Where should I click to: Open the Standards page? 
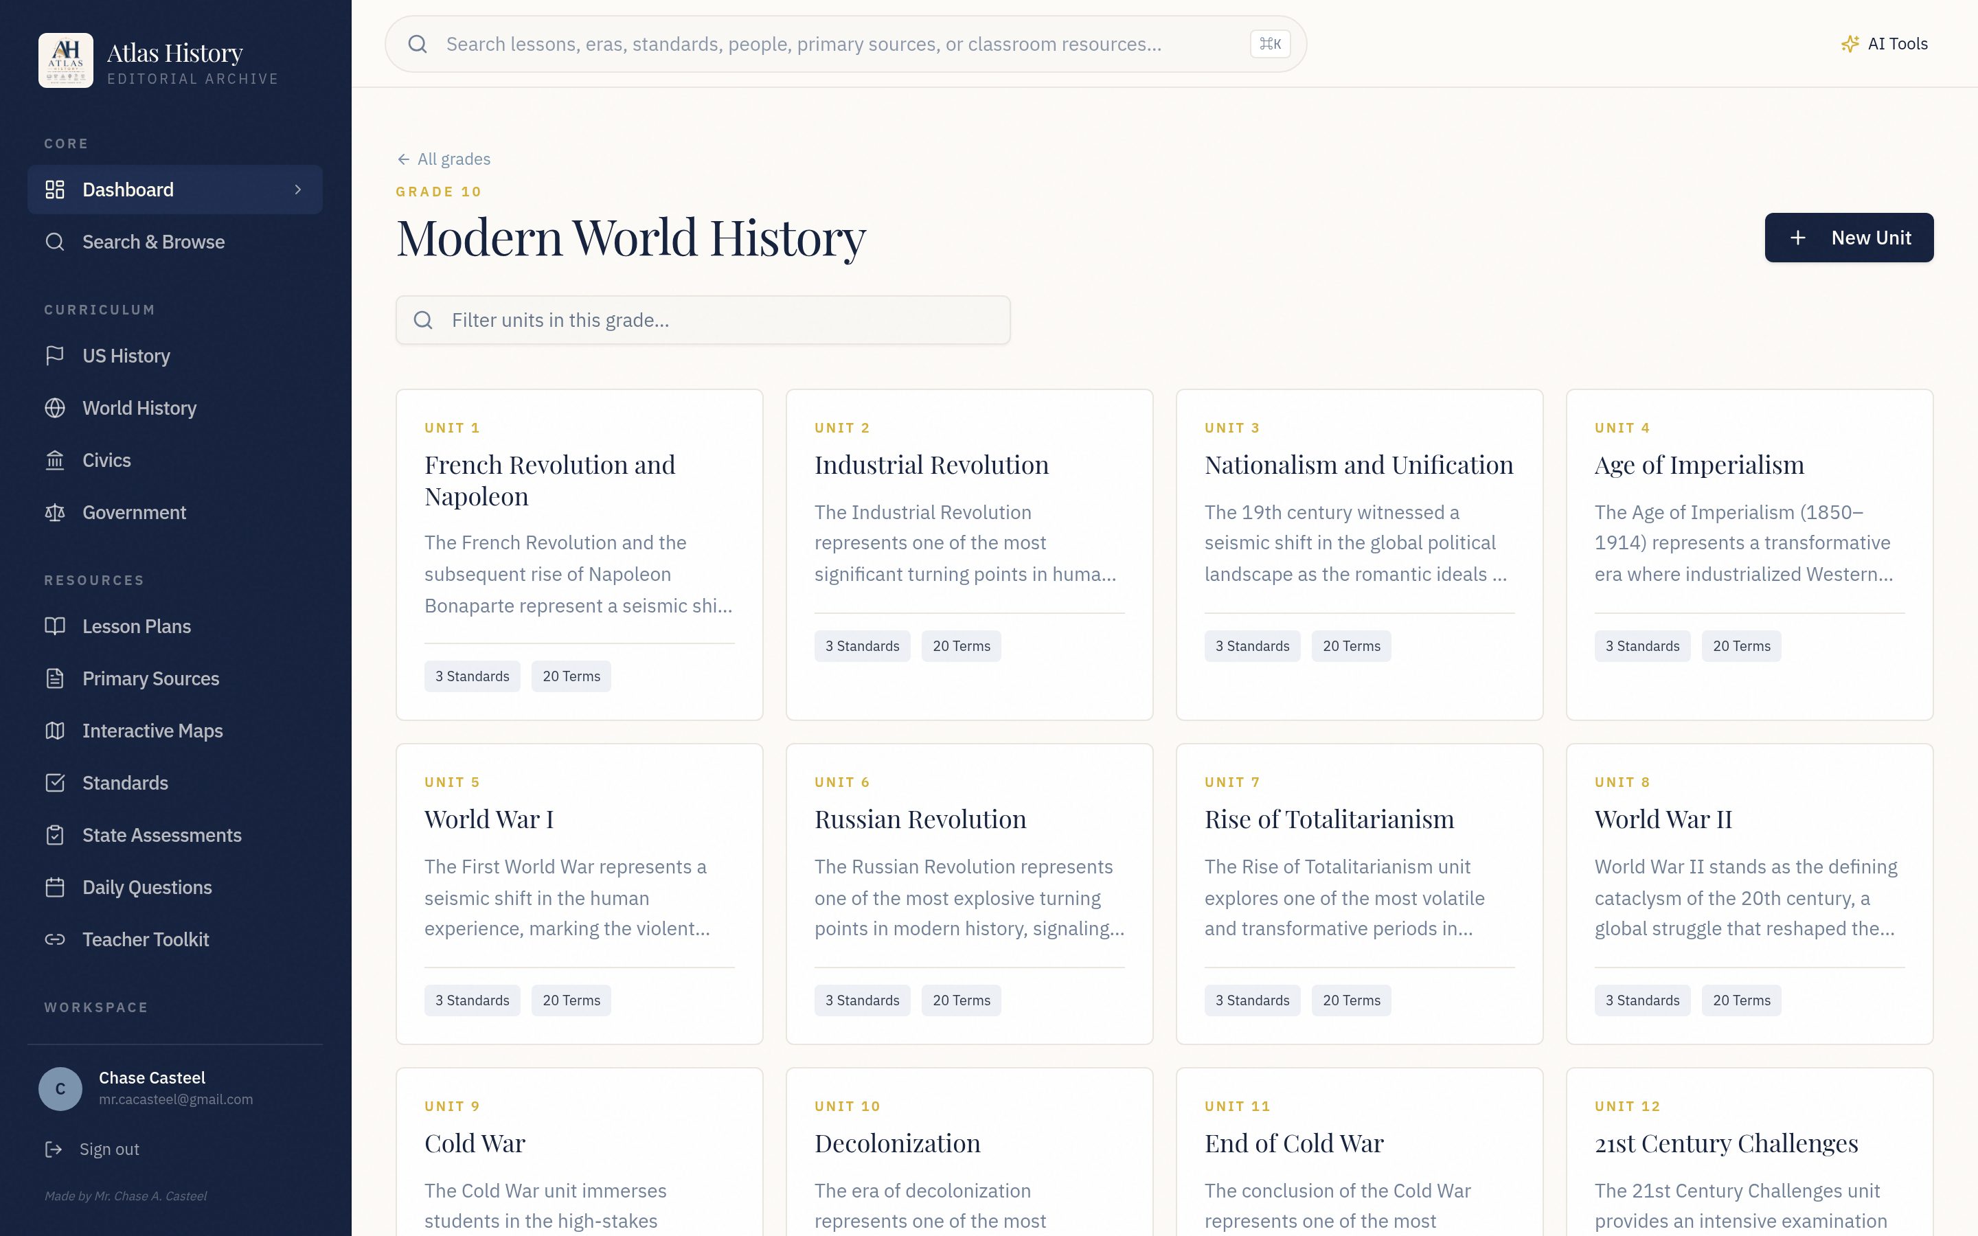[x=175, y=783]
